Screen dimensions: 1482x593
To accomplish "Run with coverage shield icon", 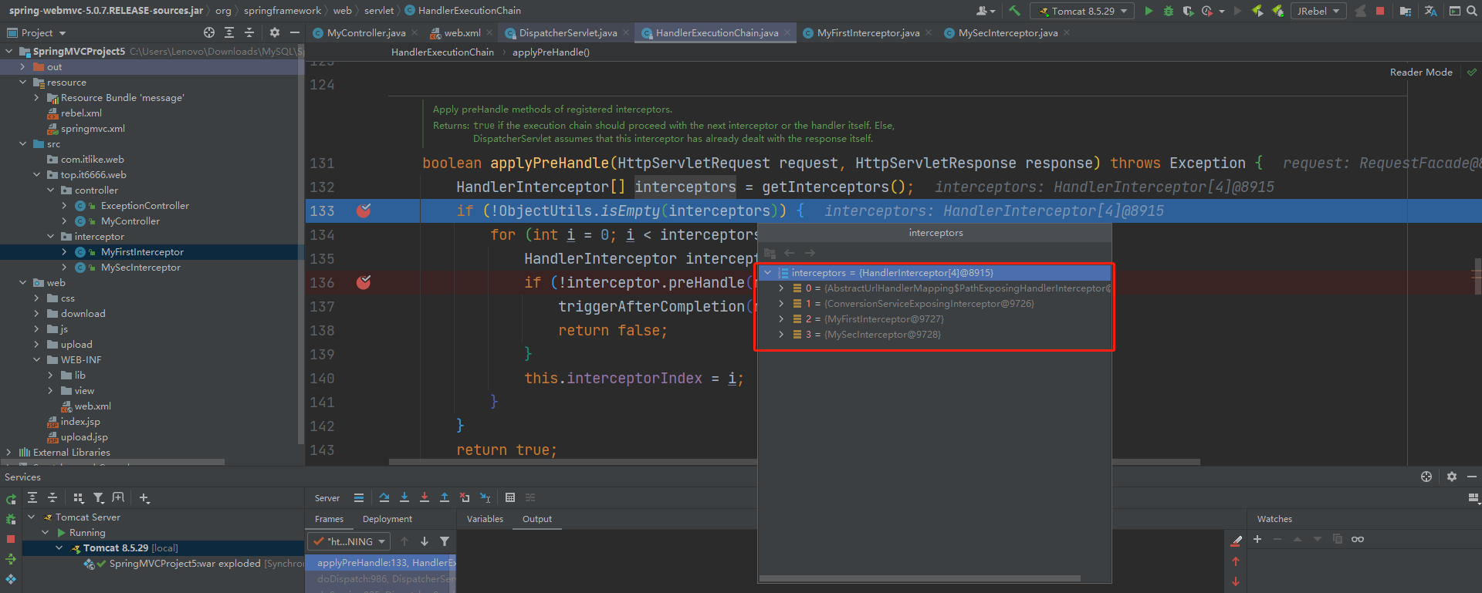I will coord(1188,11).
